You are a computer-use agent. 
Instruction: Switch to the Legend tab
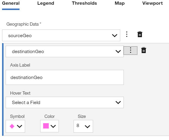pyautogui.click(x=46, y=3)
